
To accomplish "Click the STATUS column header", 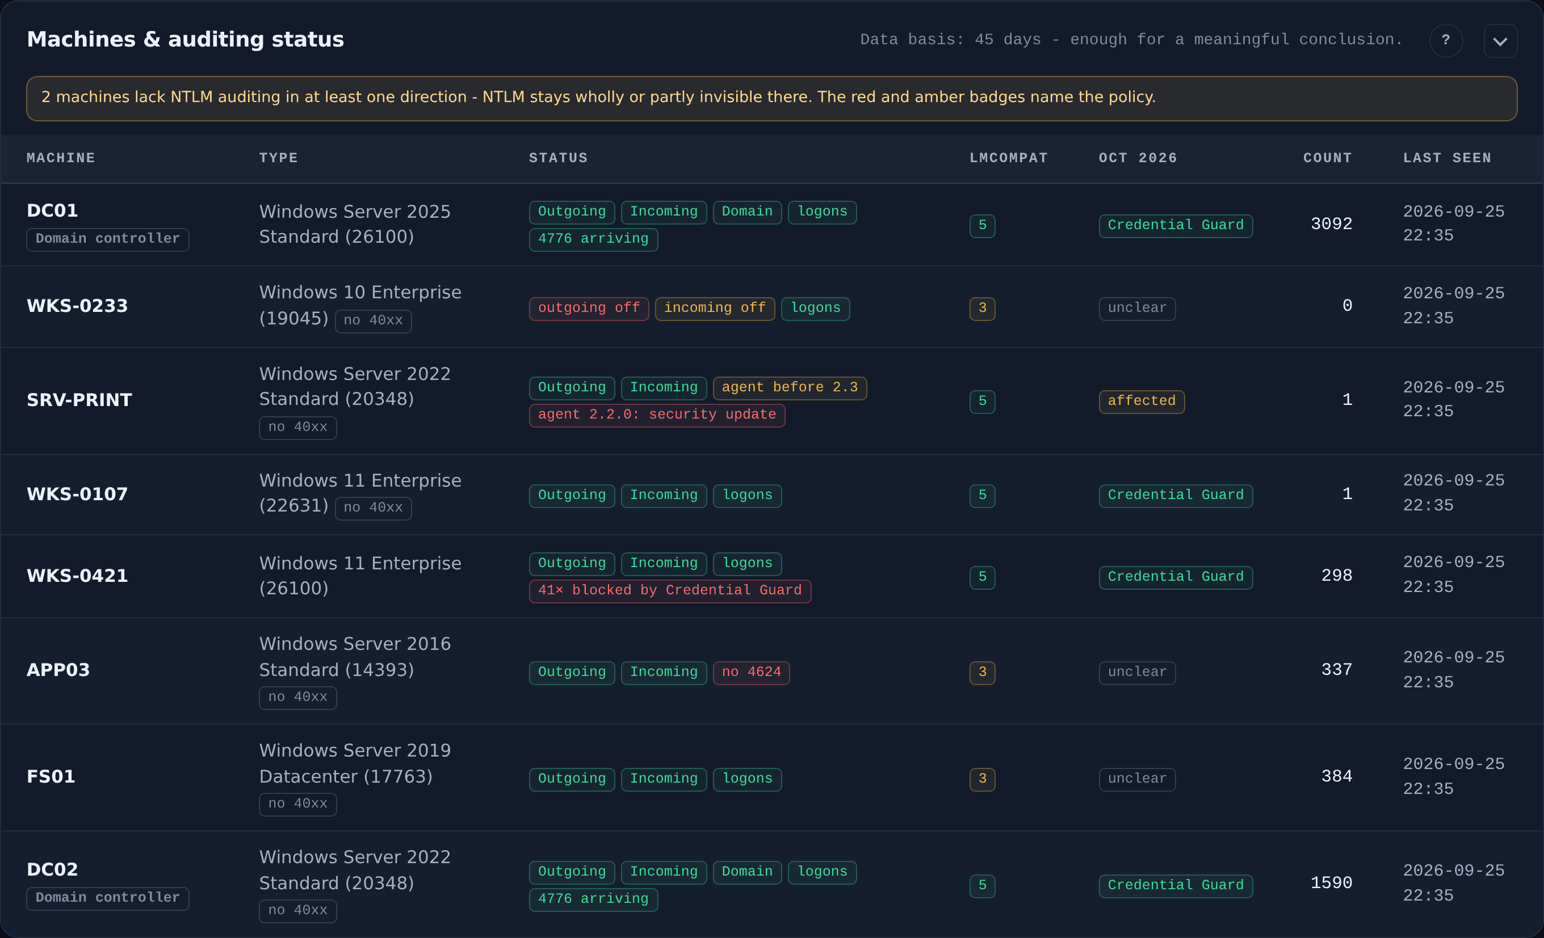I will (557, 158).
